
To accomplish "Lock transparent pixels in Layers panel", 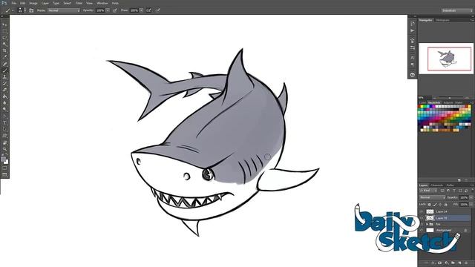I will tap(429, 205).
